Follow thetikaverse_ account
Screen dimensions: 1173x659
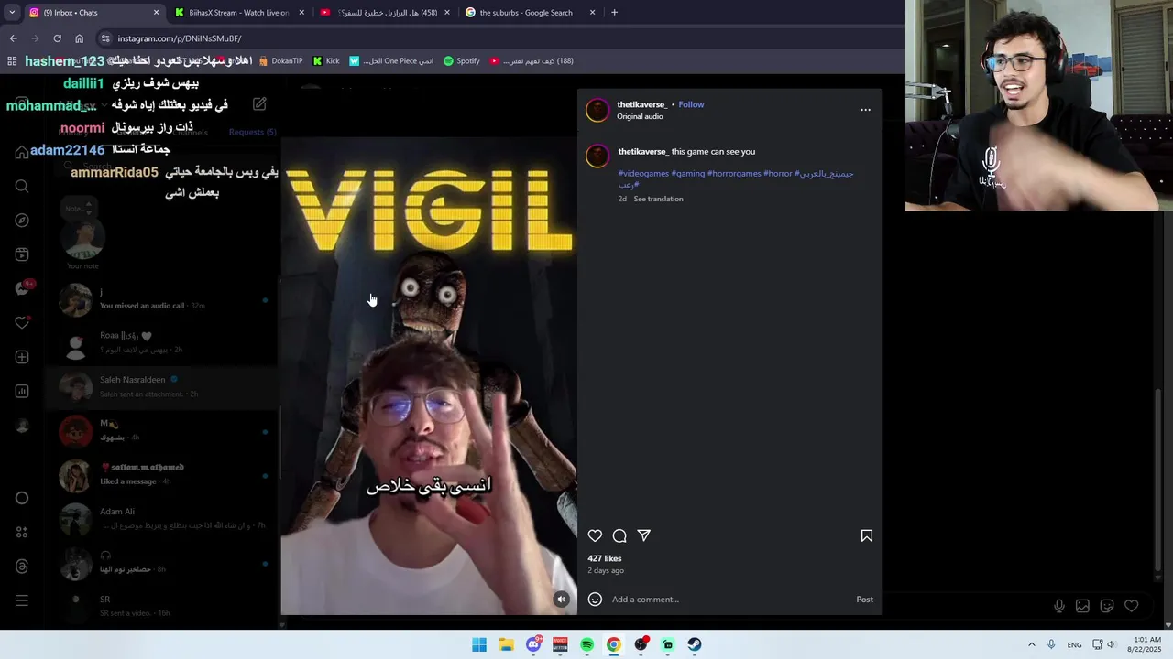click(x=691, y=104)
